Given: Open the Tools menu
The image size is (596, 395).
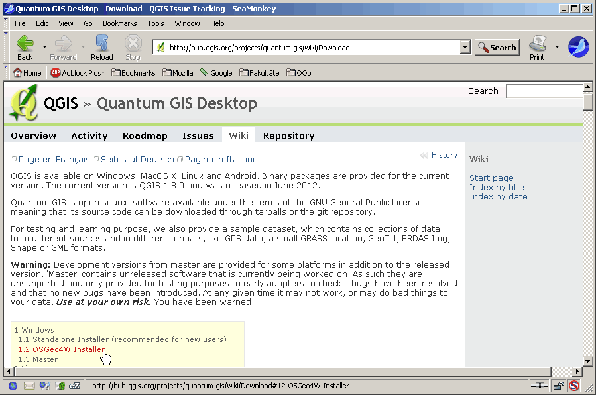Looking at the screenshot, I should click(x=156, y=24).
